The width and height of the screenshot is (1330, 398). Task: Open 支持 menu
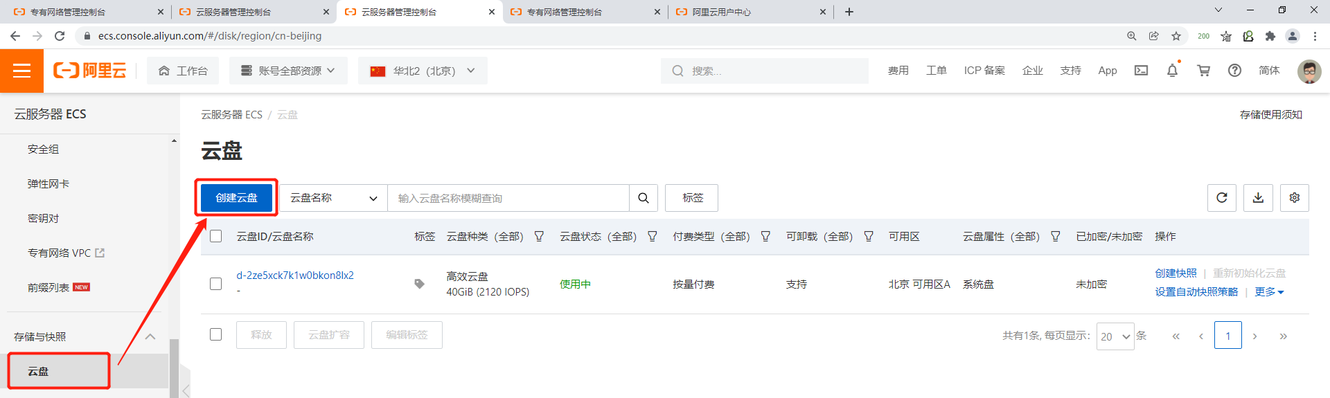pos(1070,71)
